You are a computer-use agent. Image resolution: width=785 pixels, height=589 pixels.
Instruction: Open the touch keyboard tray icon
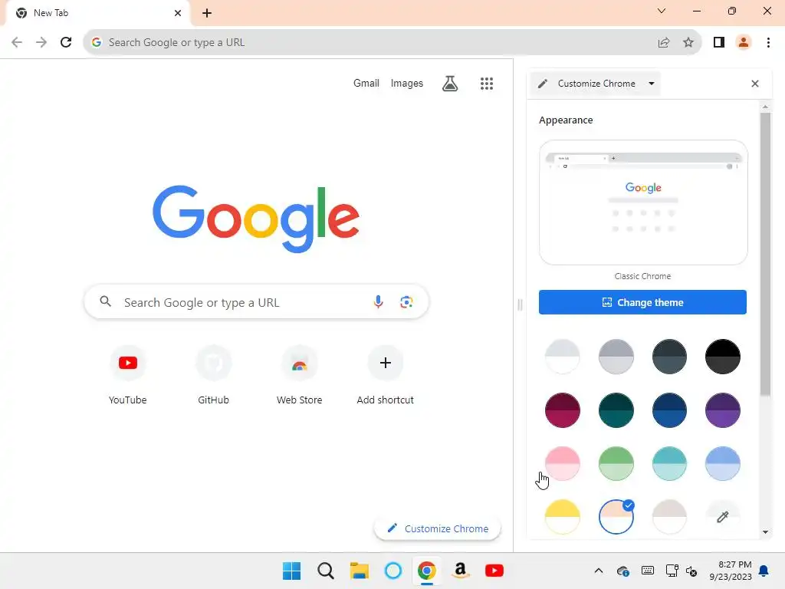pos(647,571)
